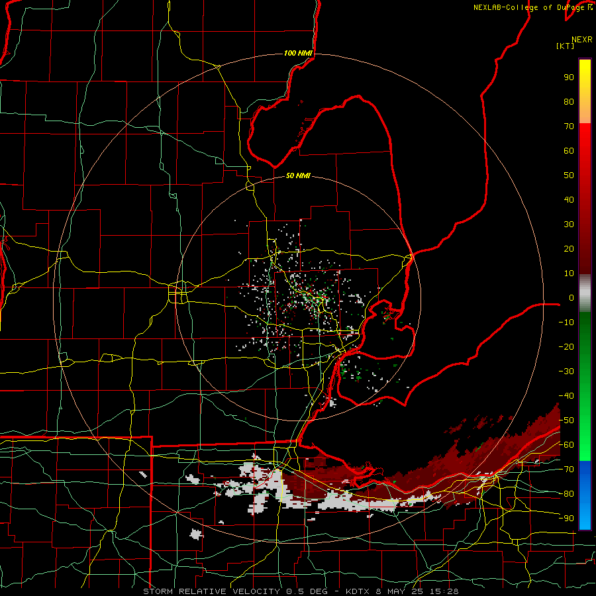
Task: Click the -50 value on velocity scale
Action: [566, 421]
